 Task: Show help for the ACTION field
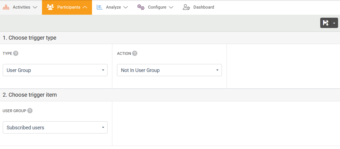135,53
